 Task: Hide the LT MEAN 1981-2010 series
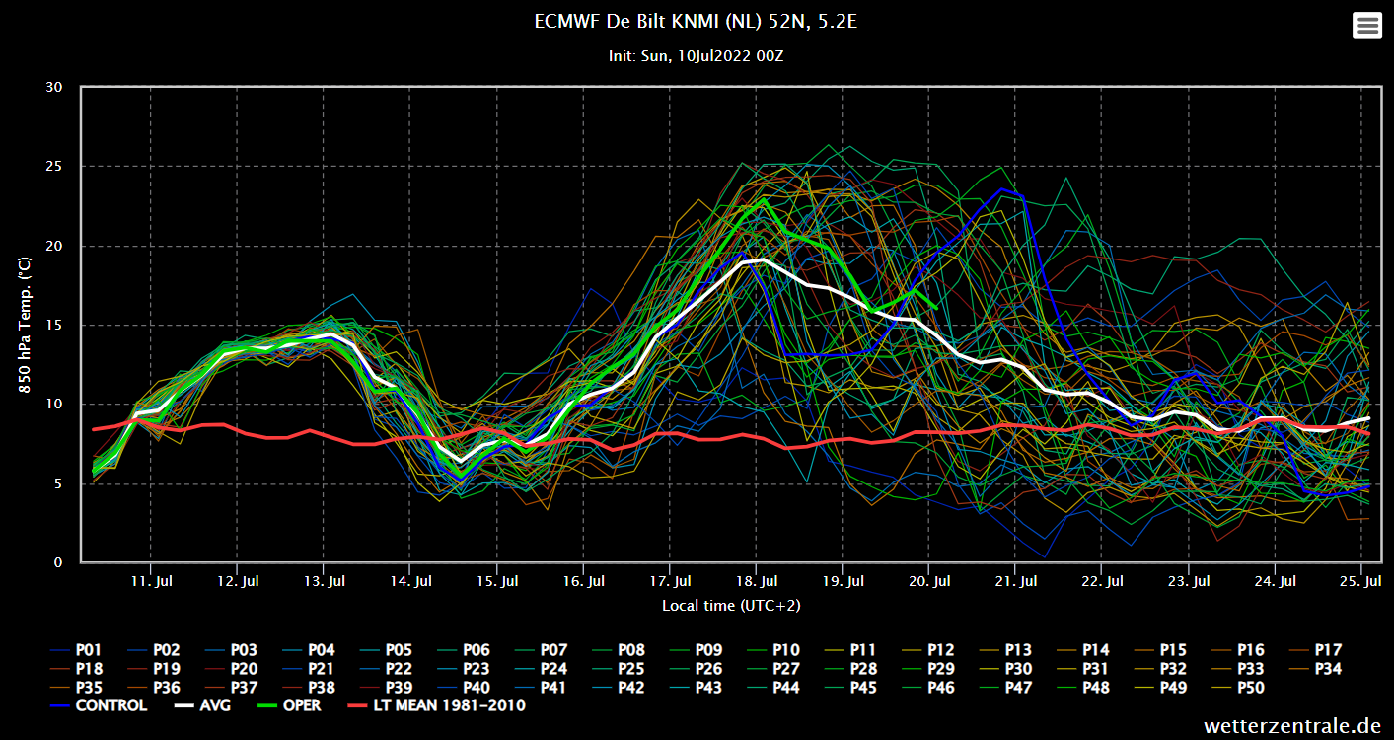click(436, 705)
